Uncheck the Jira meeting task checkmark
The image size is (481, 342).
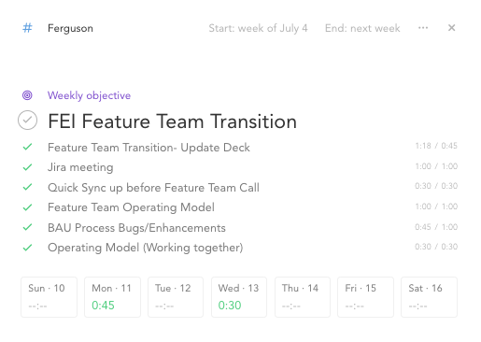(27, 167)
